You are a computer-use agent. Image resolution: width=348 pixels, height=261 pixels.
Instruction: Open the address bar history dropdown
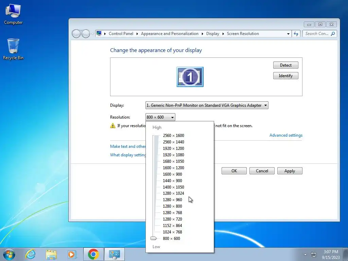(x=288, y=34)
